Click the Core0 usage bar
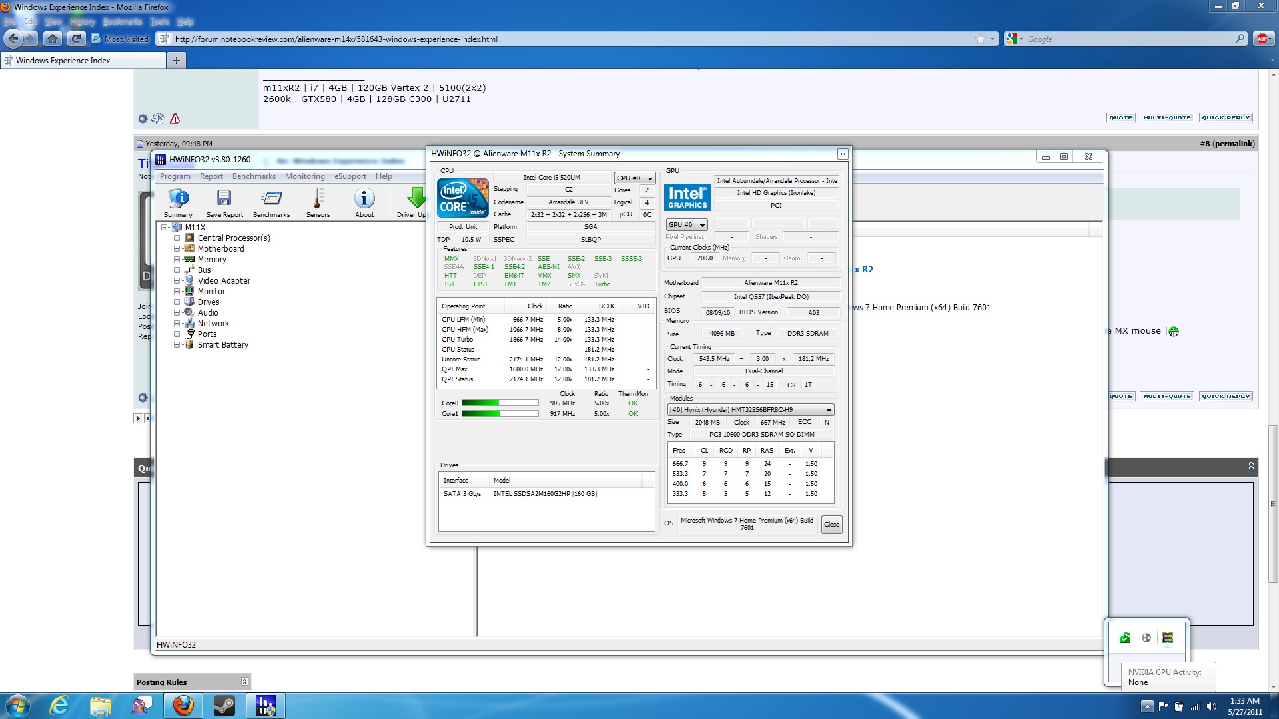1279x719 pixels. click(500, 403)
